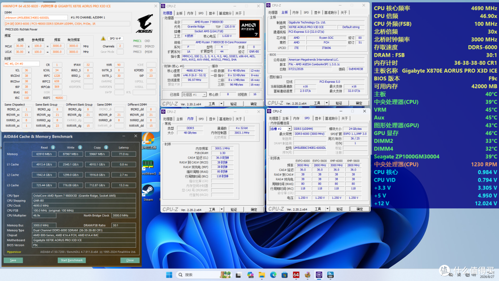The height and width of the screenshot is (281, 499).
Task: Open the DIMM module dropdown in HWiNFO
Action: coord(36,18)
